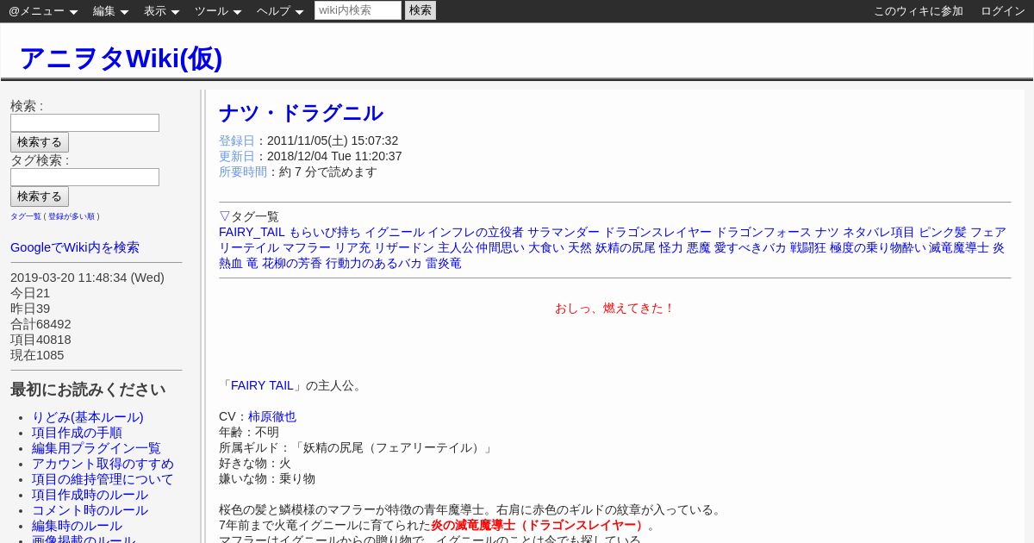Go to アニヲタWiki(仮) home title
Image resolution: width=1034 pixels, height=543 pixels.
pyautogui.click(x=121, y=58)
